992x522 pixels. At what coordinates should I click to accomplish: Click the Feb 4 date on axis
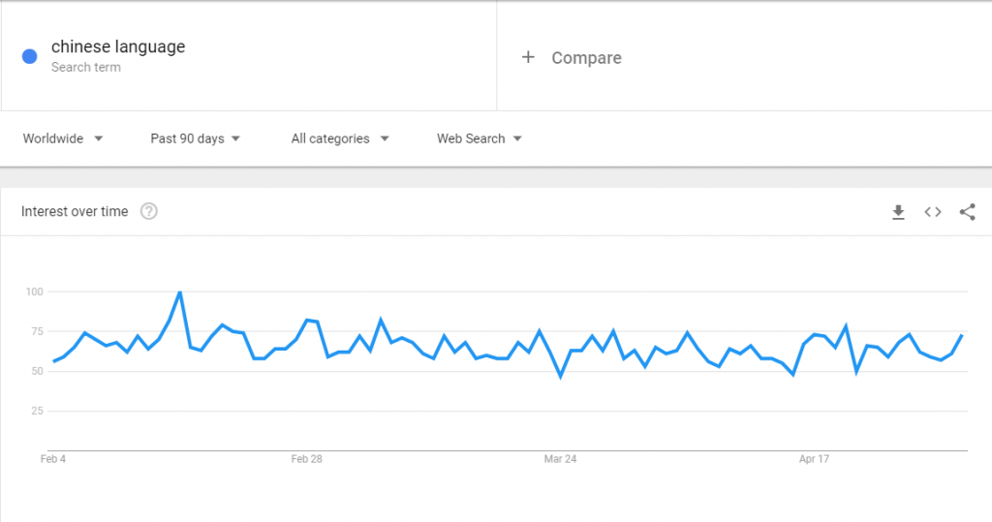pos(53,459)
